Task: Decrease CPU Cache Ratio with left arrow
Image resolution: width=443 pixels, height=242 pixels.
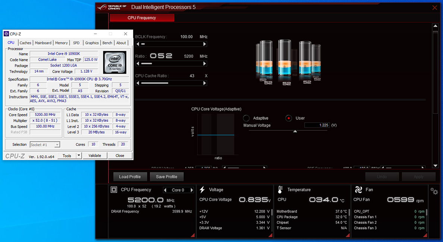Action: pyautogui.click(x=138, y=83)
